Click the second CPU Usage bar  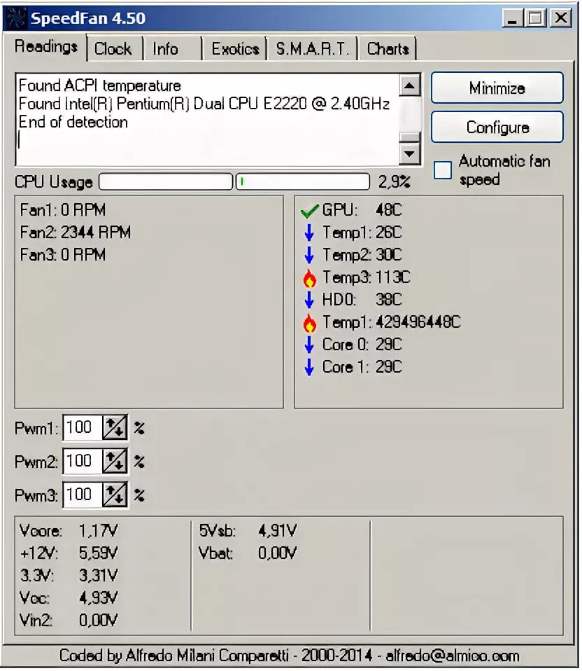(x=303, y=182)
